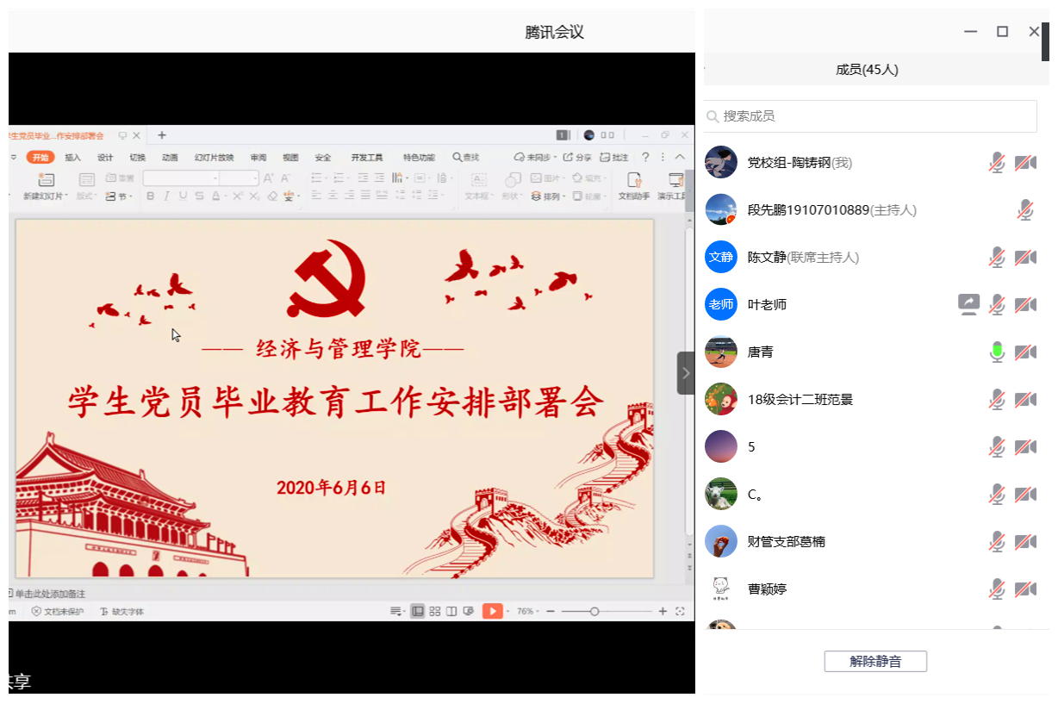
Task: Click the 解除静音 button
Action: (x=875, y=662)
